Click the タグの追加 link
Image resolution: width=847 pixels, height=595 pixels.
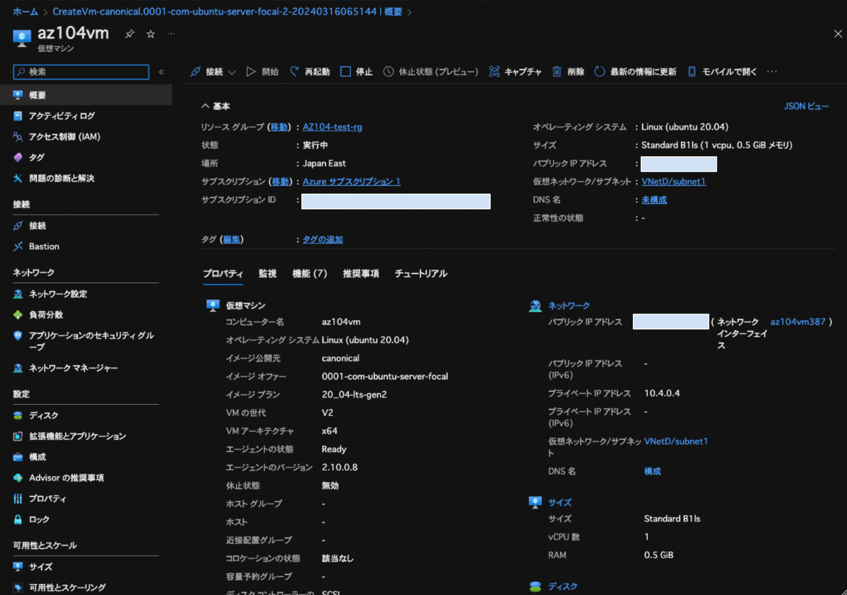pyautogui.click(x=322, y=240)
